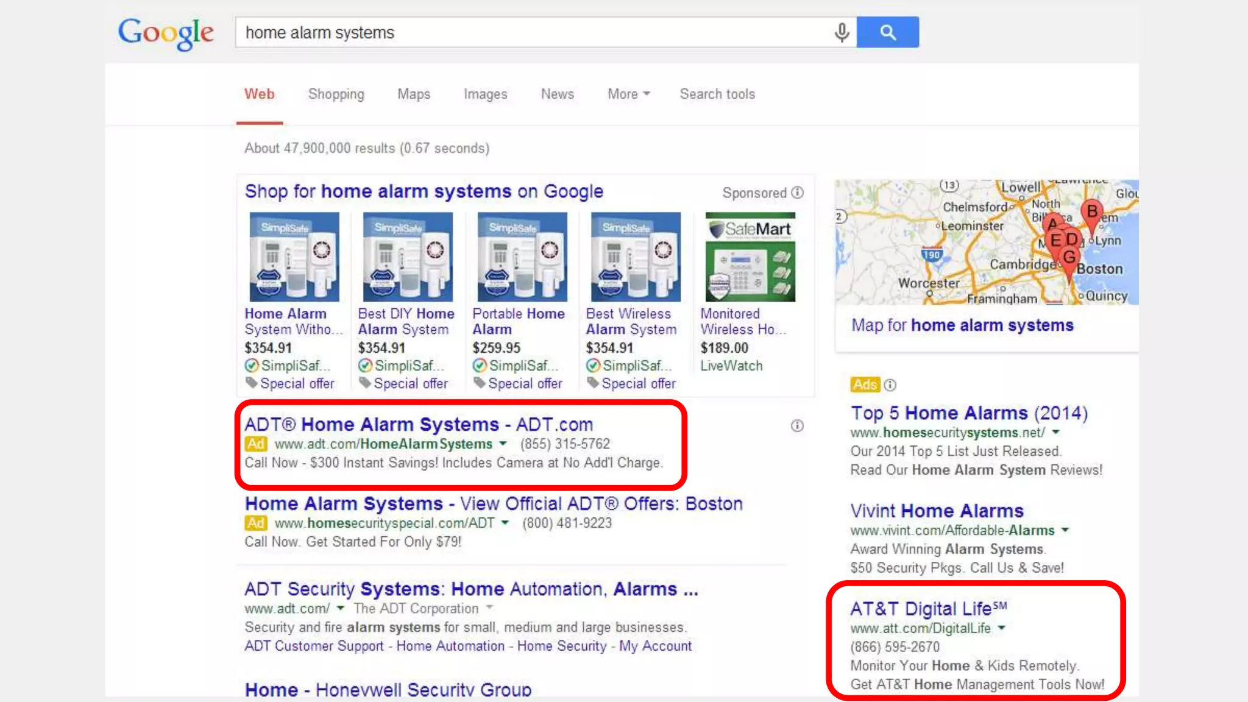Viewport: 1248px width, 702px height.
Task: Click the SafeMart product image
Action: pyautogui.click(x=750, y=257)
